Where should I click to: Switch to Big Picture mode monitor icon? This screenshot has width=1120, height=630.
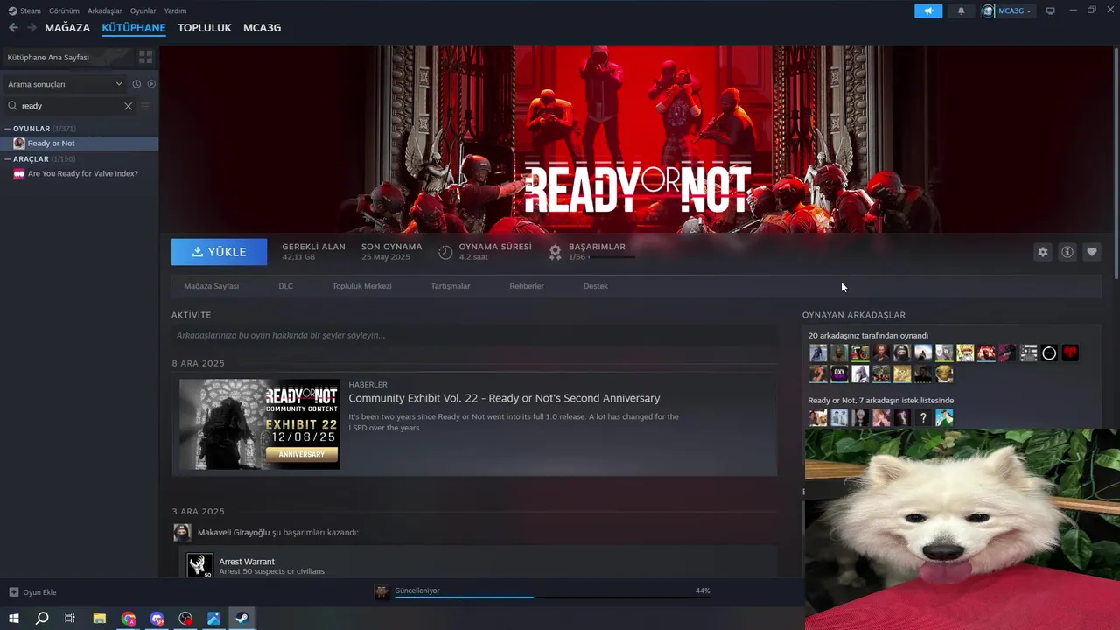[1051, 10]
